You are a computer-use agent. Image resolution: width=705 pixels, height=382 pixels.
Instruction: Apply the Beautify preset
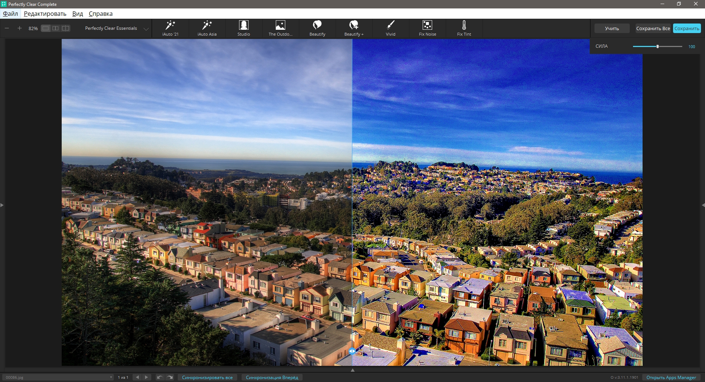click(317, 29)
